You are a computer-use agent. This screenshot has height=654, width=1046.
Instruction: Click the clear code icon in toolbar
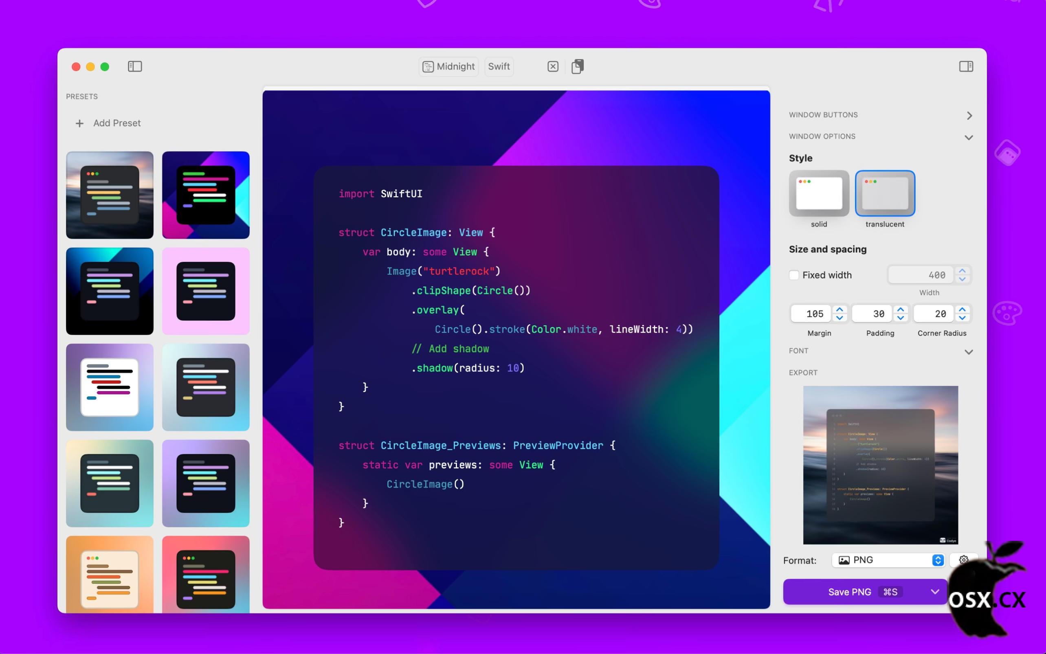[x=552, y=66]
